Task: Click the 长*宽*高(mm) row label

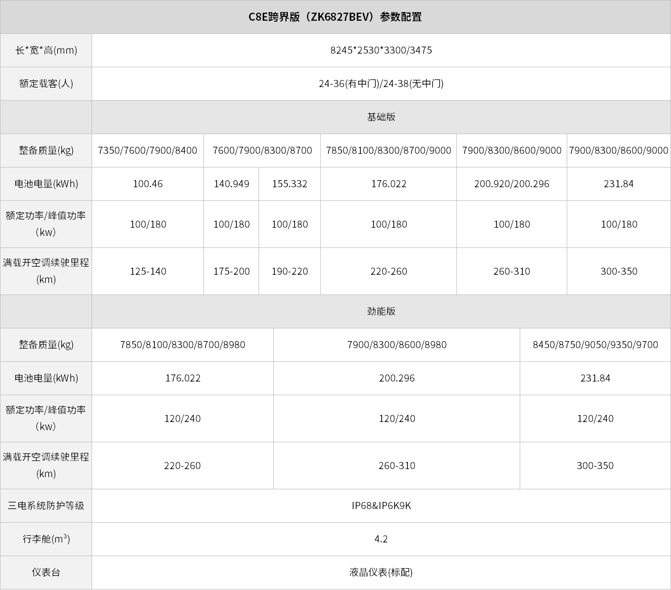Action: (x=46, y=50)
